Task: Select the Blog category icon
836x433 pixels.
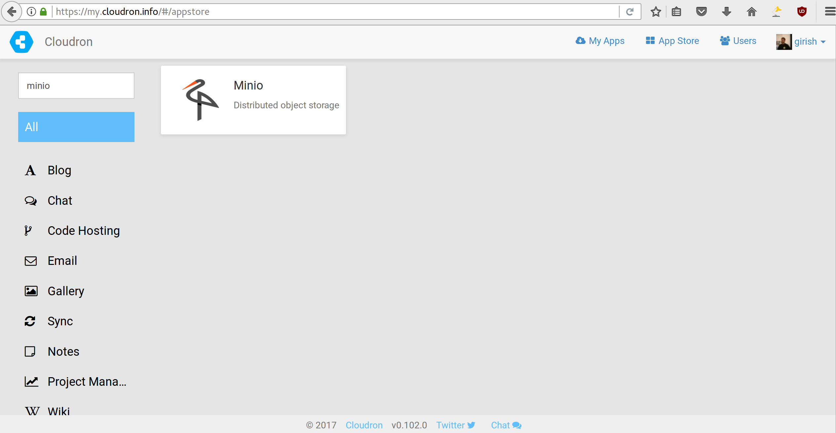Action: (30, 170)
